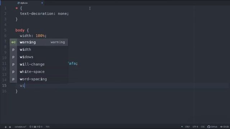Click closing brace on line 16

17,91
